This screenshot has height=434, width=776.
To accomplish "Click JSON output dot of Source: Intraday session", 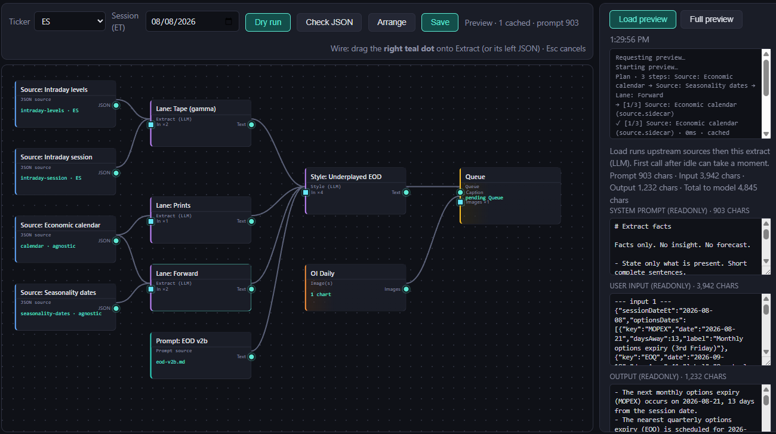I will [116, 173].
